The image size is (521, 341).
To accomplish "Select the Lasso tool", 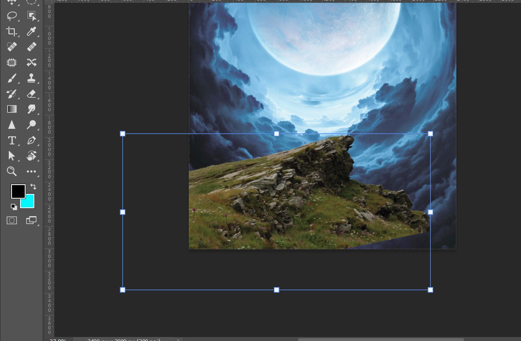I will 12,16.
